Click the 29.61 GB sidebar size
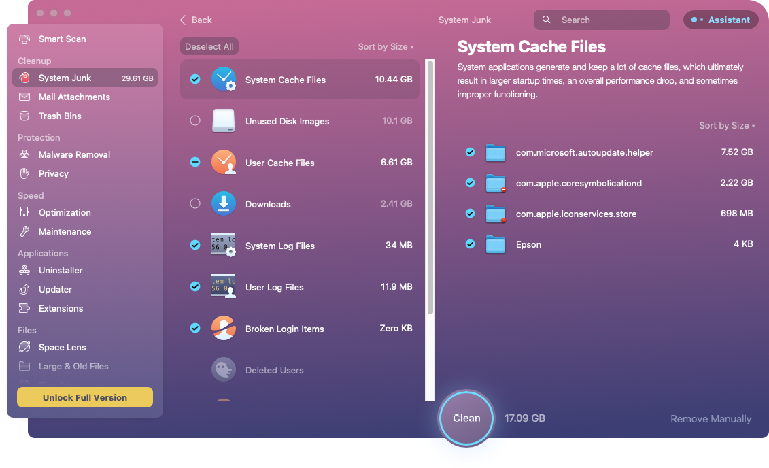Viewport: 769px width, 468px height. (137, 78)
